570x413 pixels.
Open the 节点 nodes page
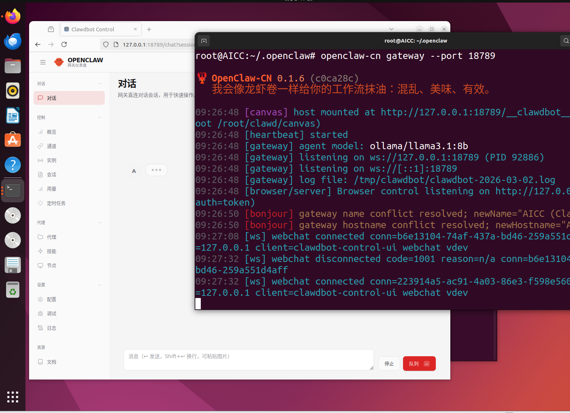coord(69,265)
